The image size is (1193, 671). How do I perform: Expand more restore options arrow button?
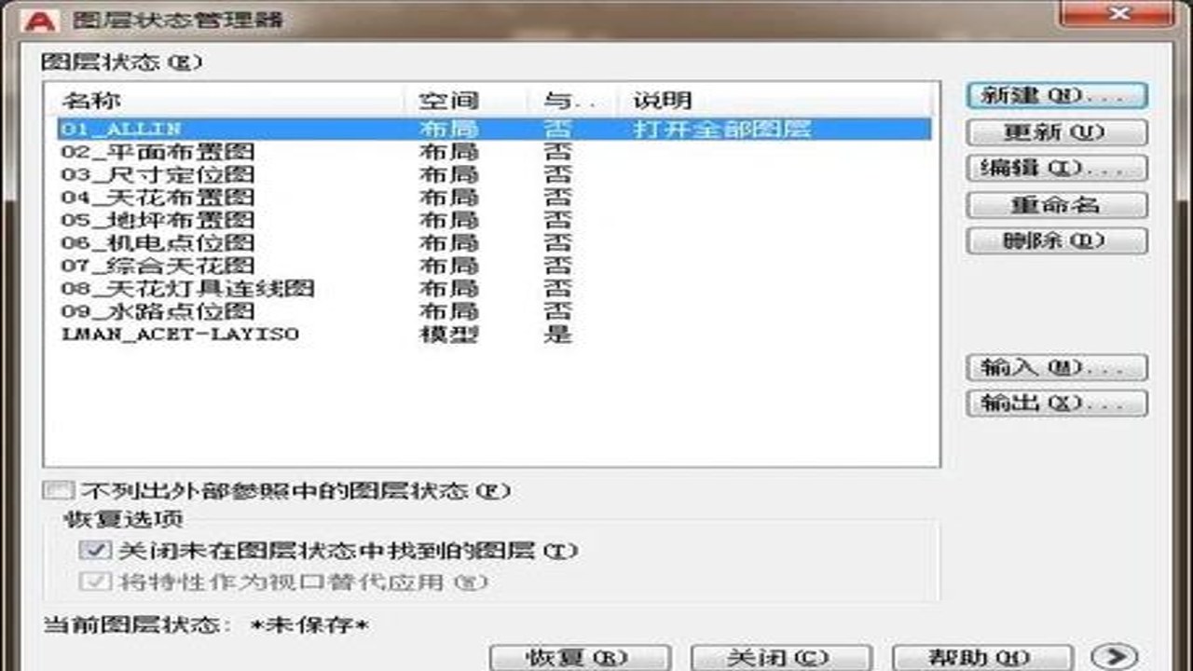click(1116, 657)
